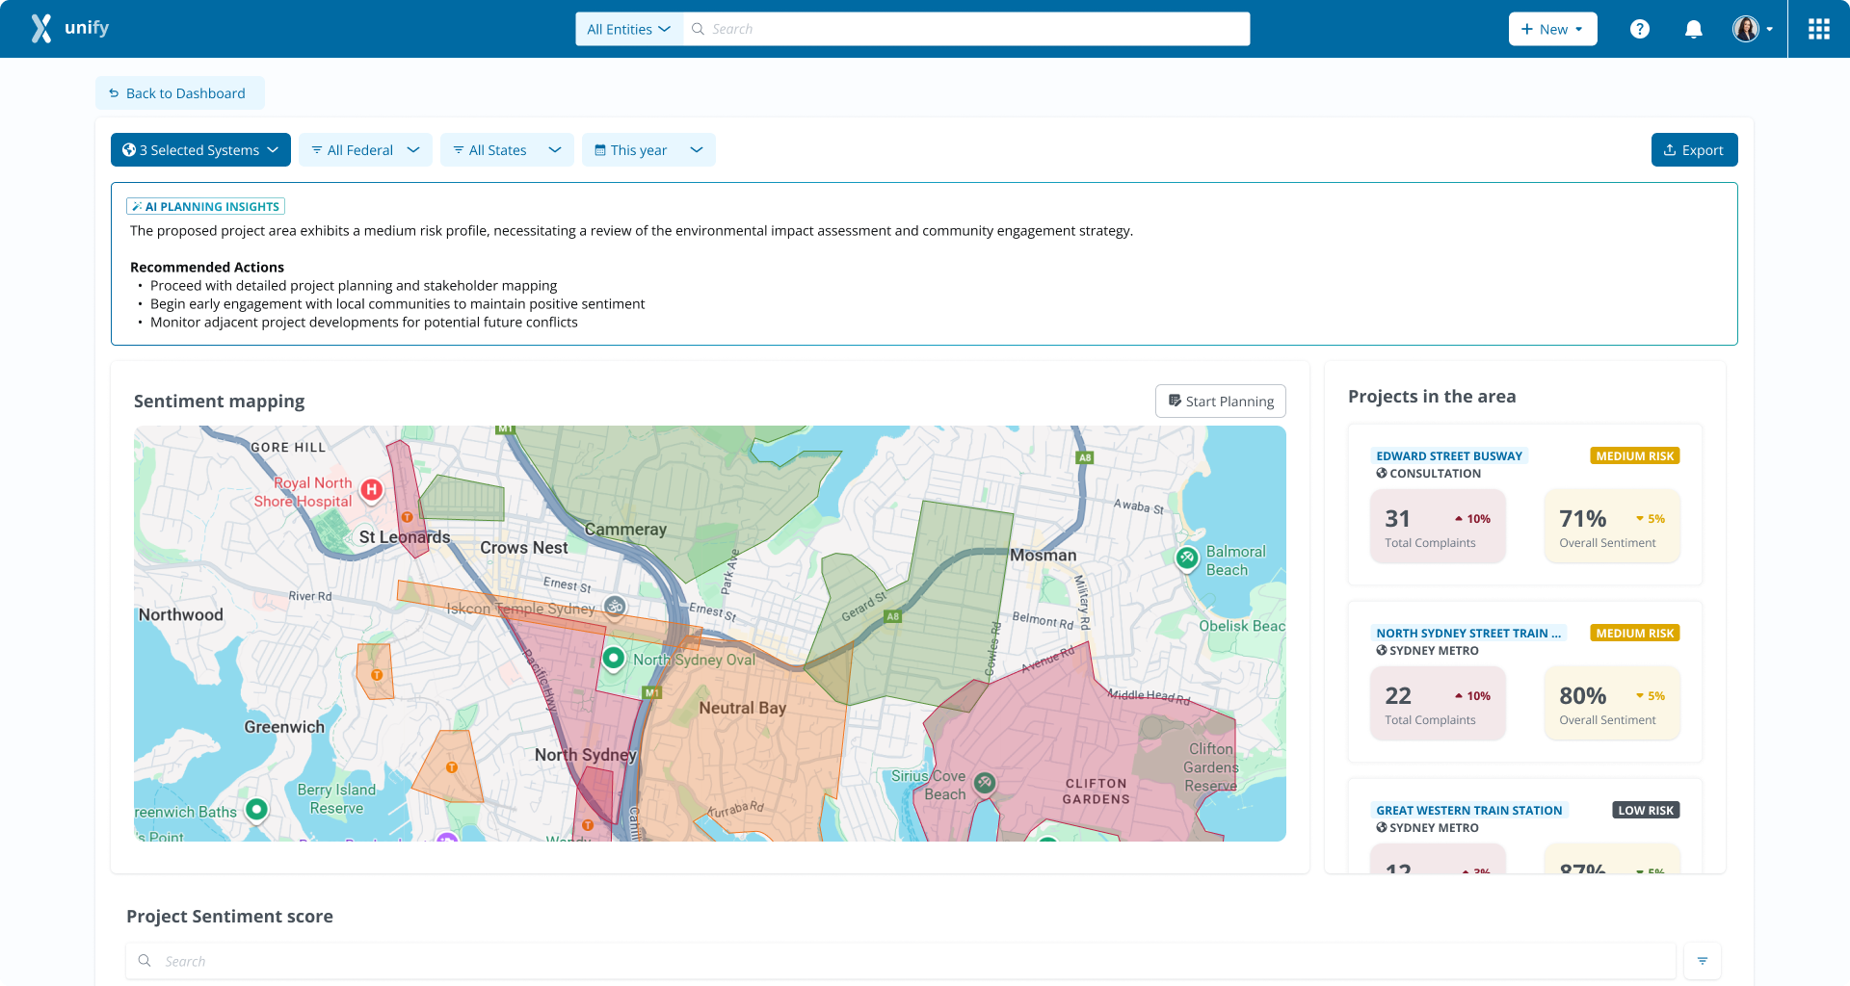Click the 'Sentiment mapping' heading
The height and width of the screenshot is (986, 1850).
[x=219, y=402]
